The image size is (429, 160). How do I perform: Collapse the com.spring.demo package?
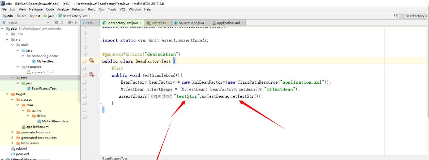(23, 56)
